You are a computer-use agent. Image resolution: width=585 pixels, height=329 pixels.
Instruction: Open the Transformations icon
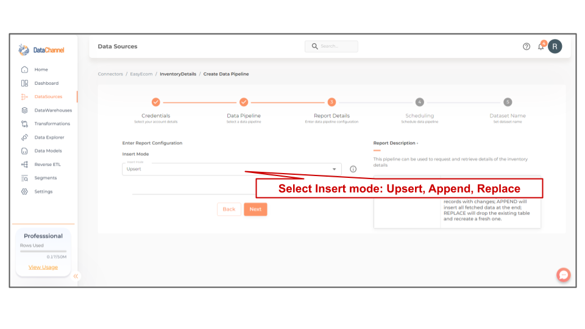click(24, 124)
